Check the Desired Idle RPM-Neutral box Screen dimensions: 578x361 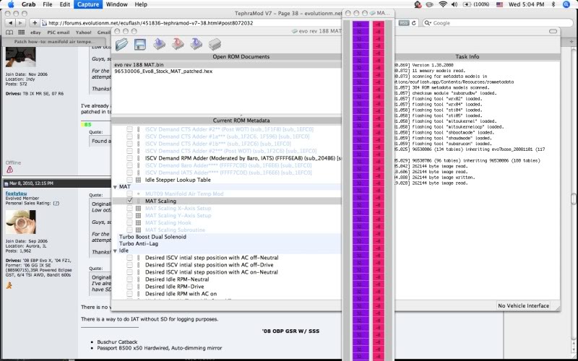click(x=129, y=279)
